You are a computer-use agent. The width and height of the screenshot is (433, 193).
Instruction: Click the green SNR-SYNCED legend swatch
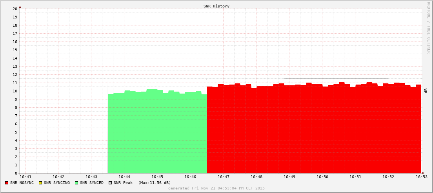(76, 183)
